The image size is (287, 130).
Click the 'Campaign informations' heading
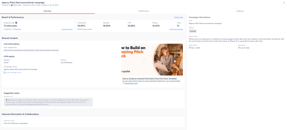[x=199, y=17]
